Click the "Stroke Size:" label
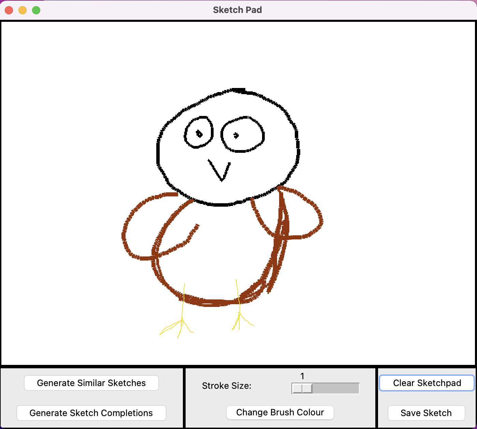Image resolution: width=477 pixels, height=429 pixels. (x=227, y=386)
